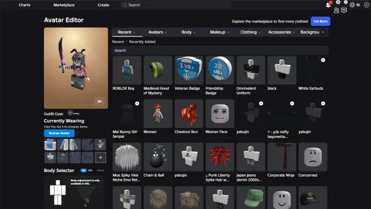This screenshot has height=209, width=371.
Task: Expand the Clothing dropdown
Action: click(x=250, y=32)
